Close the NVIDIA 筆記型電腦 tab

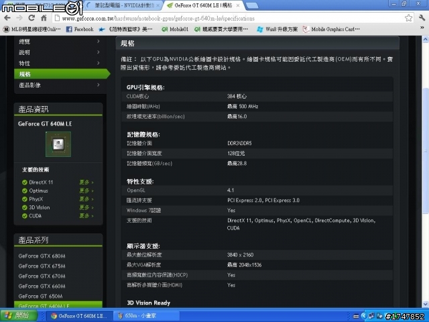coord(158,5)
